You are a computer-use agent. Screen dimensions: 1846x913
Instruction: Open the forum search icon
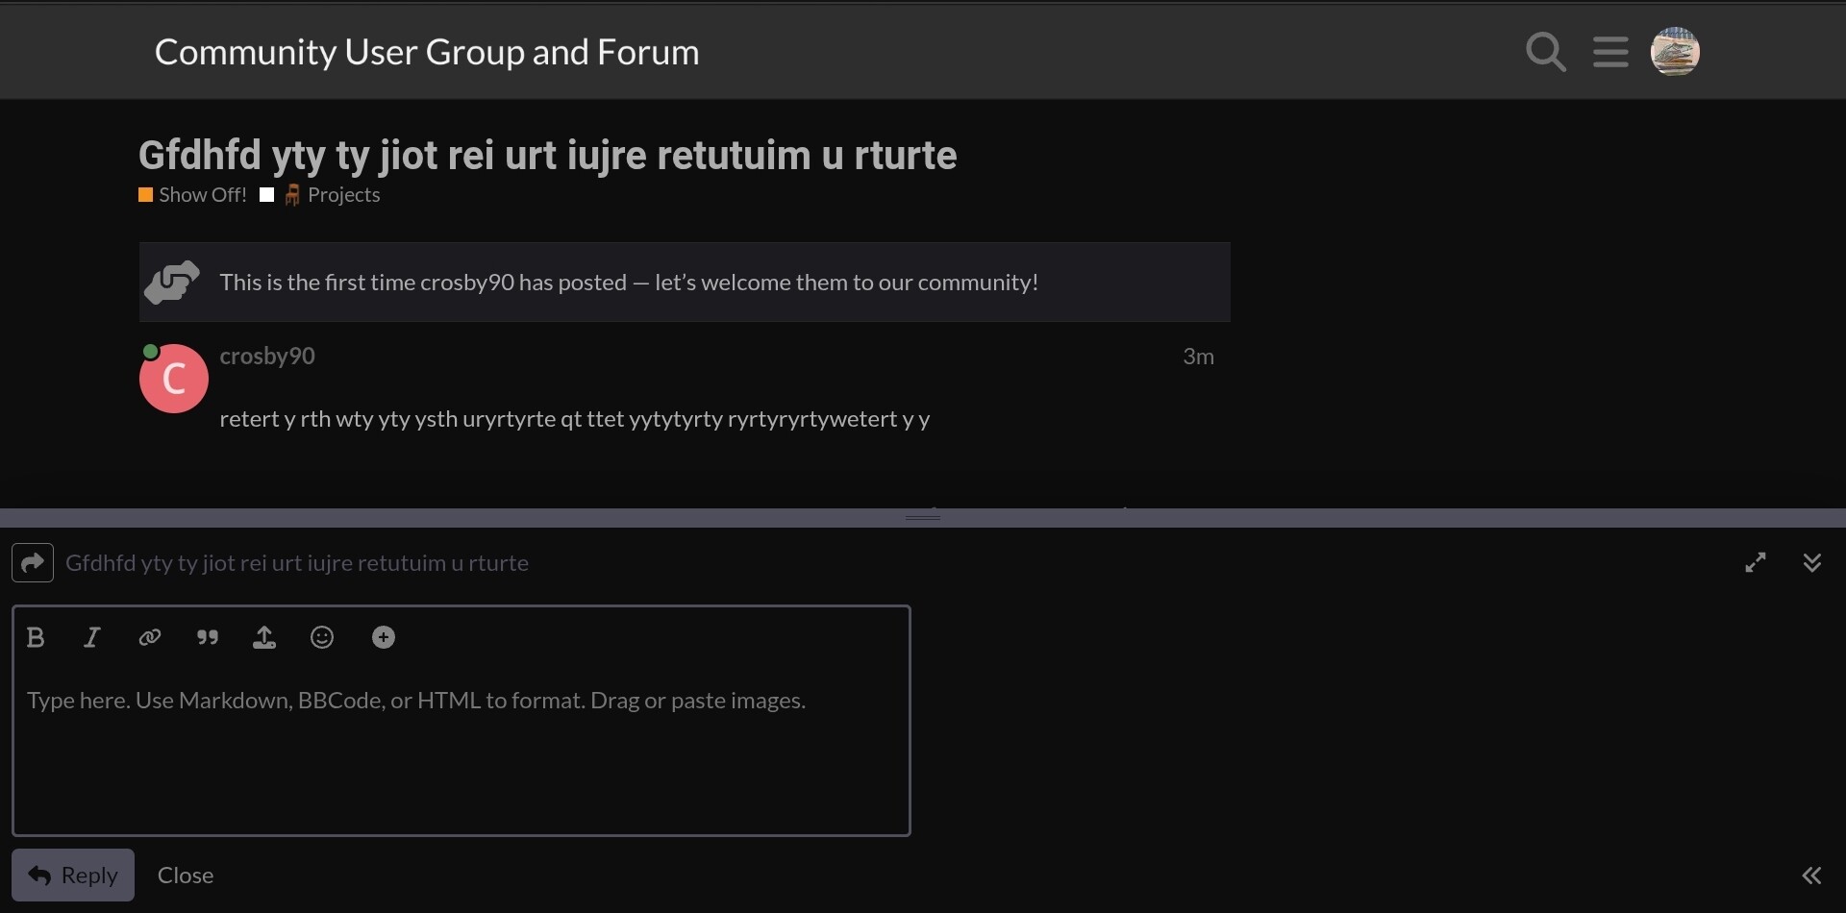[x=1546, y=52]
